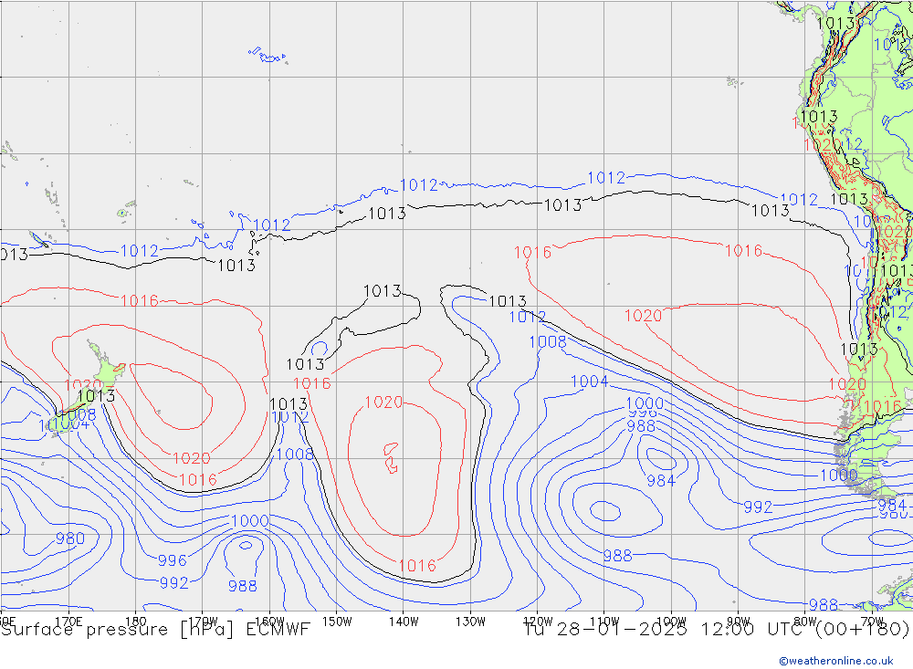This screenshot has height=669, width=913.
Task: Click the red 1016 label left of 120W
Action: [532, 252]
